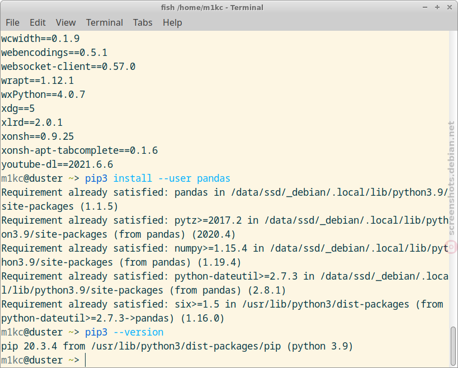Place cursor at the final shell prompt
The width and height of the screenshot is (458, 368).
pos(86,360)
